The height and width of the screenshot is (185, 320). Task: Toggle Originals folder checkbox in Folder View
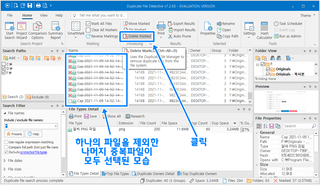[x=268, y=69]
